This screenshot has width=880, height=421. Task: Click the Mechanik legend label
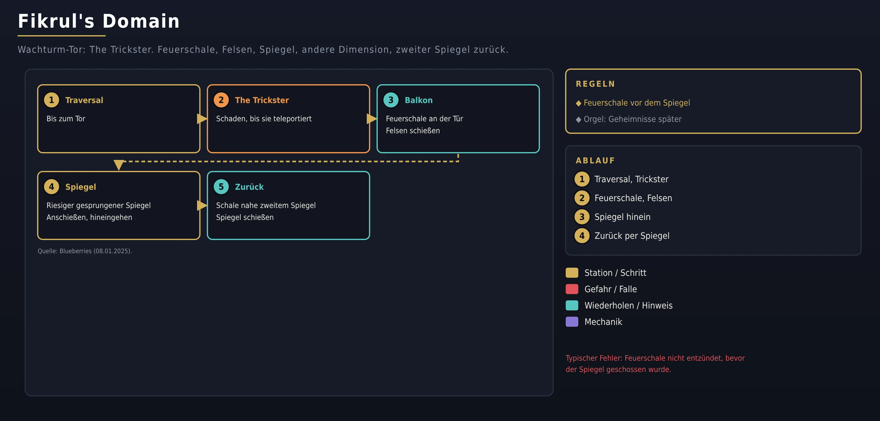click(x=603, y=322)
